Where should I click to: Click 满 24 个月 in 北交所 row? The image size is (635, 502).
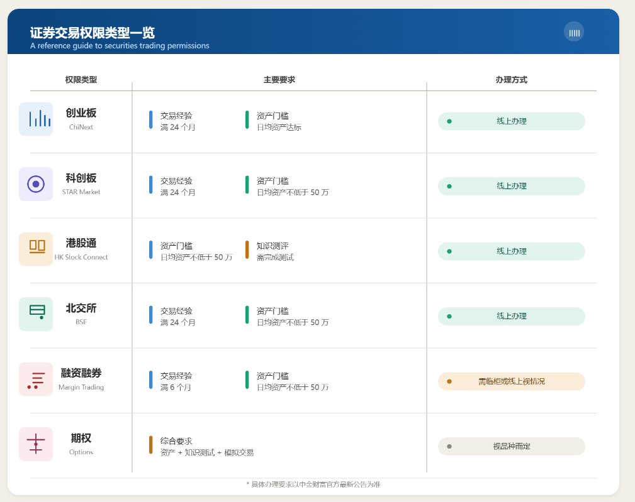(177, 322)
